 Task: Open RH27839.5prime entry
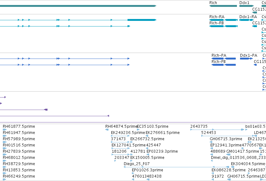[x=19, y=151]
